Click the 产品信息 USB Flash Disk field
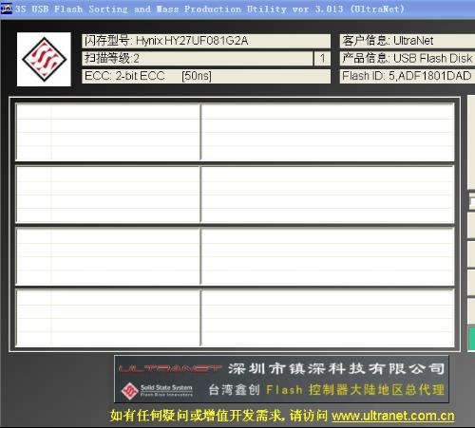The height and width of the screenshot is (428, 475). [x=408, y=59]
